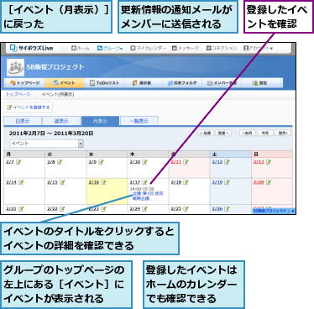314x309 pixels.
Task: Open the 2/24 date link
Action: 135,209
